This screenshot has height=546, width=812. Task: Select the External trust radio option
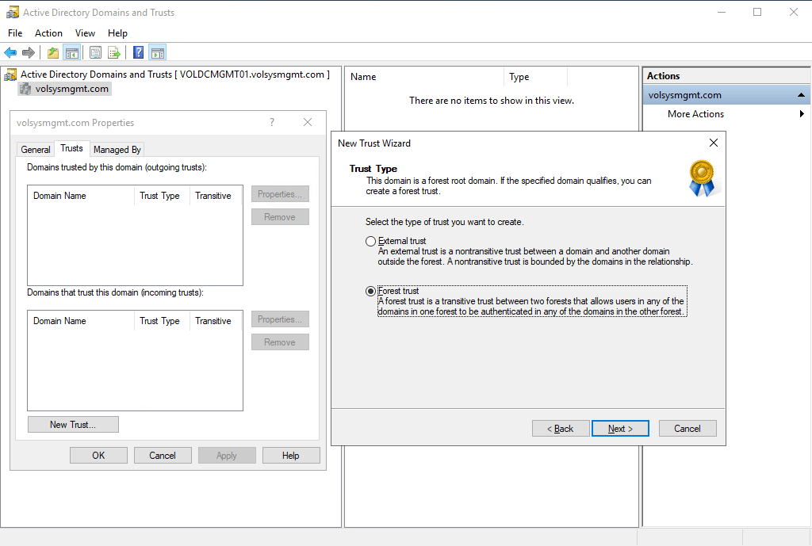point(370,241)
